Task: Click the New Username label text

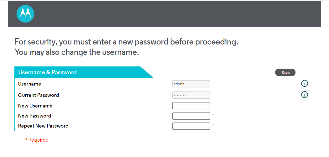Action: click(x=35, y=106)
